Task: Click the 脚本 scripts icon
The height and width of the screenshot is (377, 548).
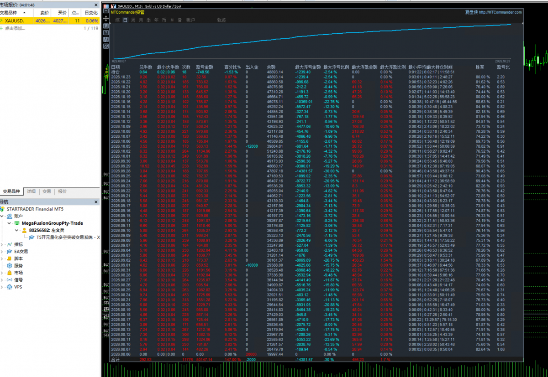Action: pos(10,258)
